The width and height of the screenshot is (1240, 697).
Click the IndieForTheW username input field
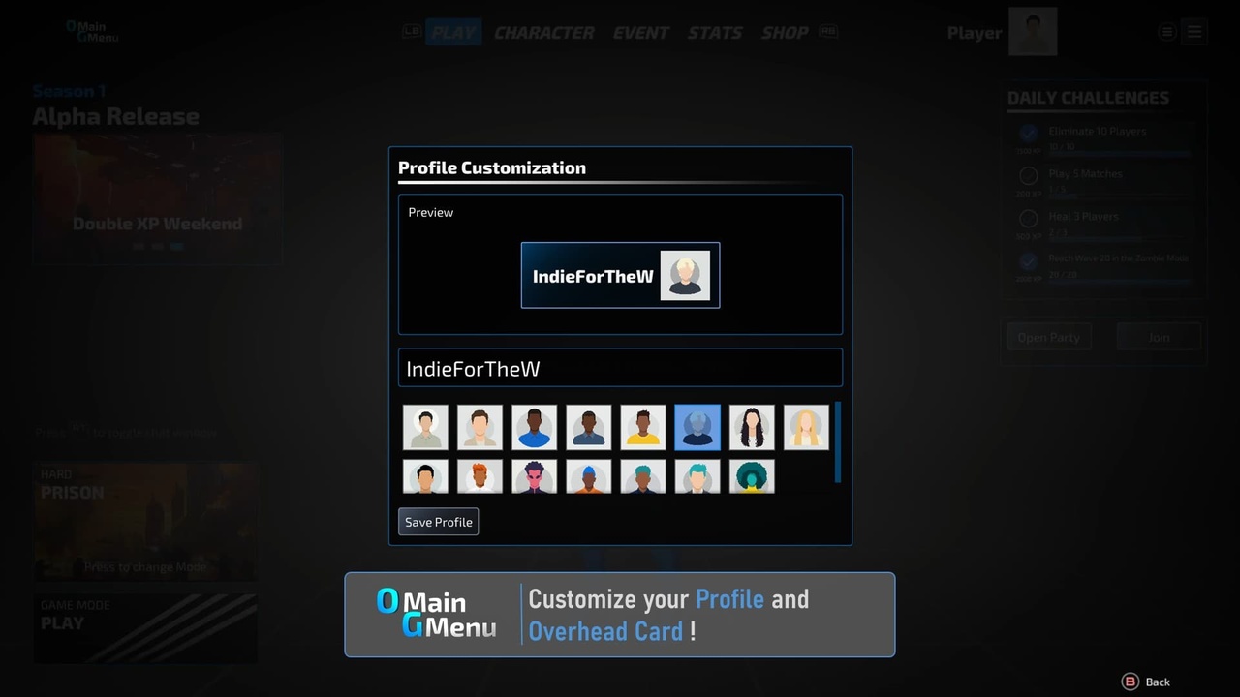click(x=620, y=368)
